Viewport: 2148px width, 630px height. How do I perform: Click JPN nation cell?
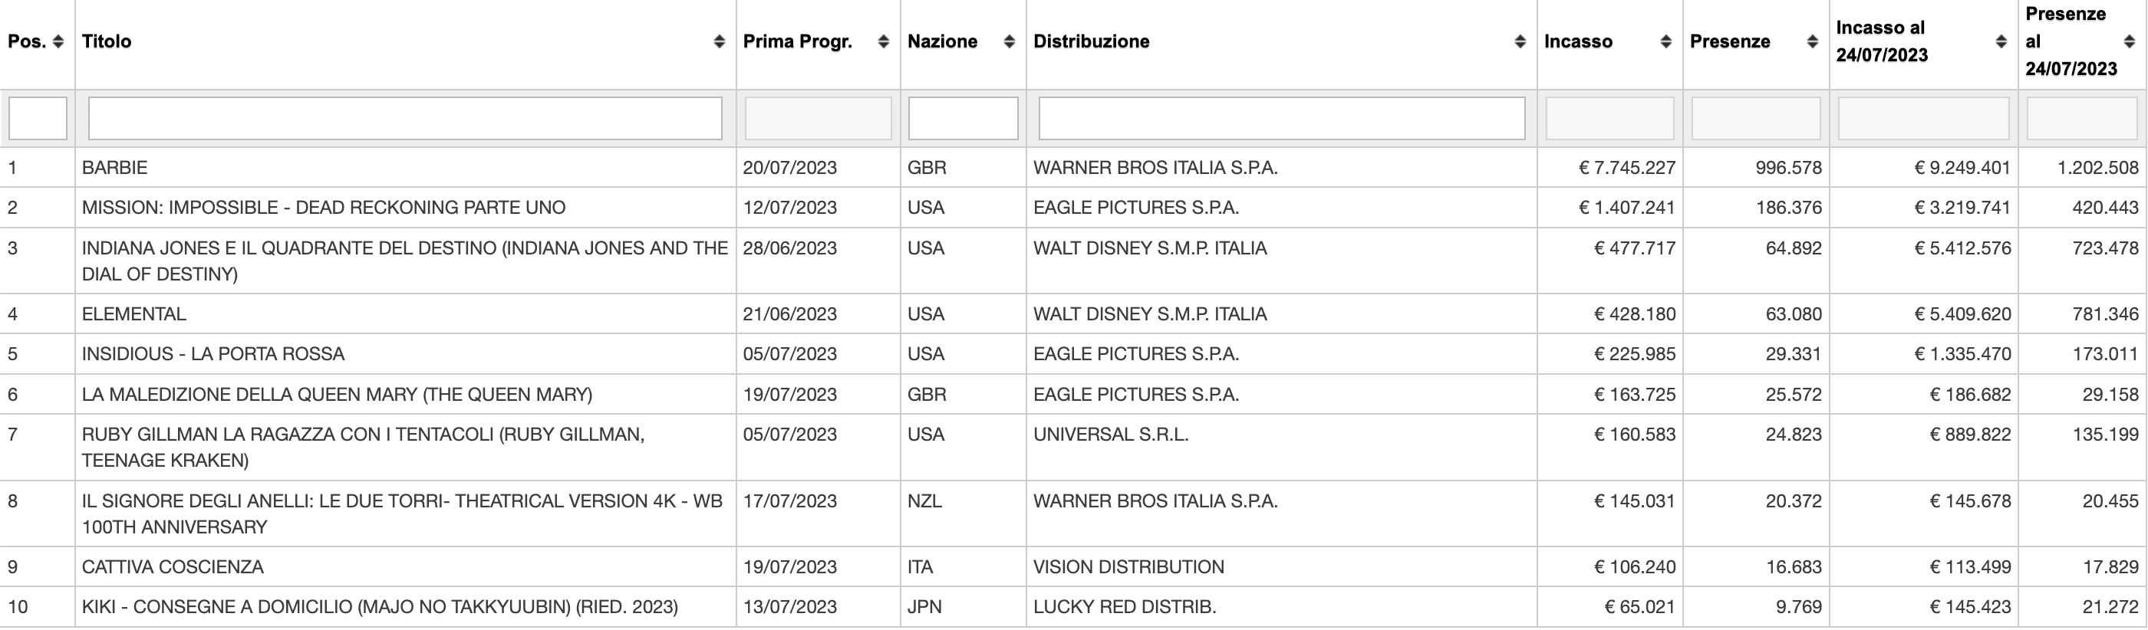tap(924, 608)
